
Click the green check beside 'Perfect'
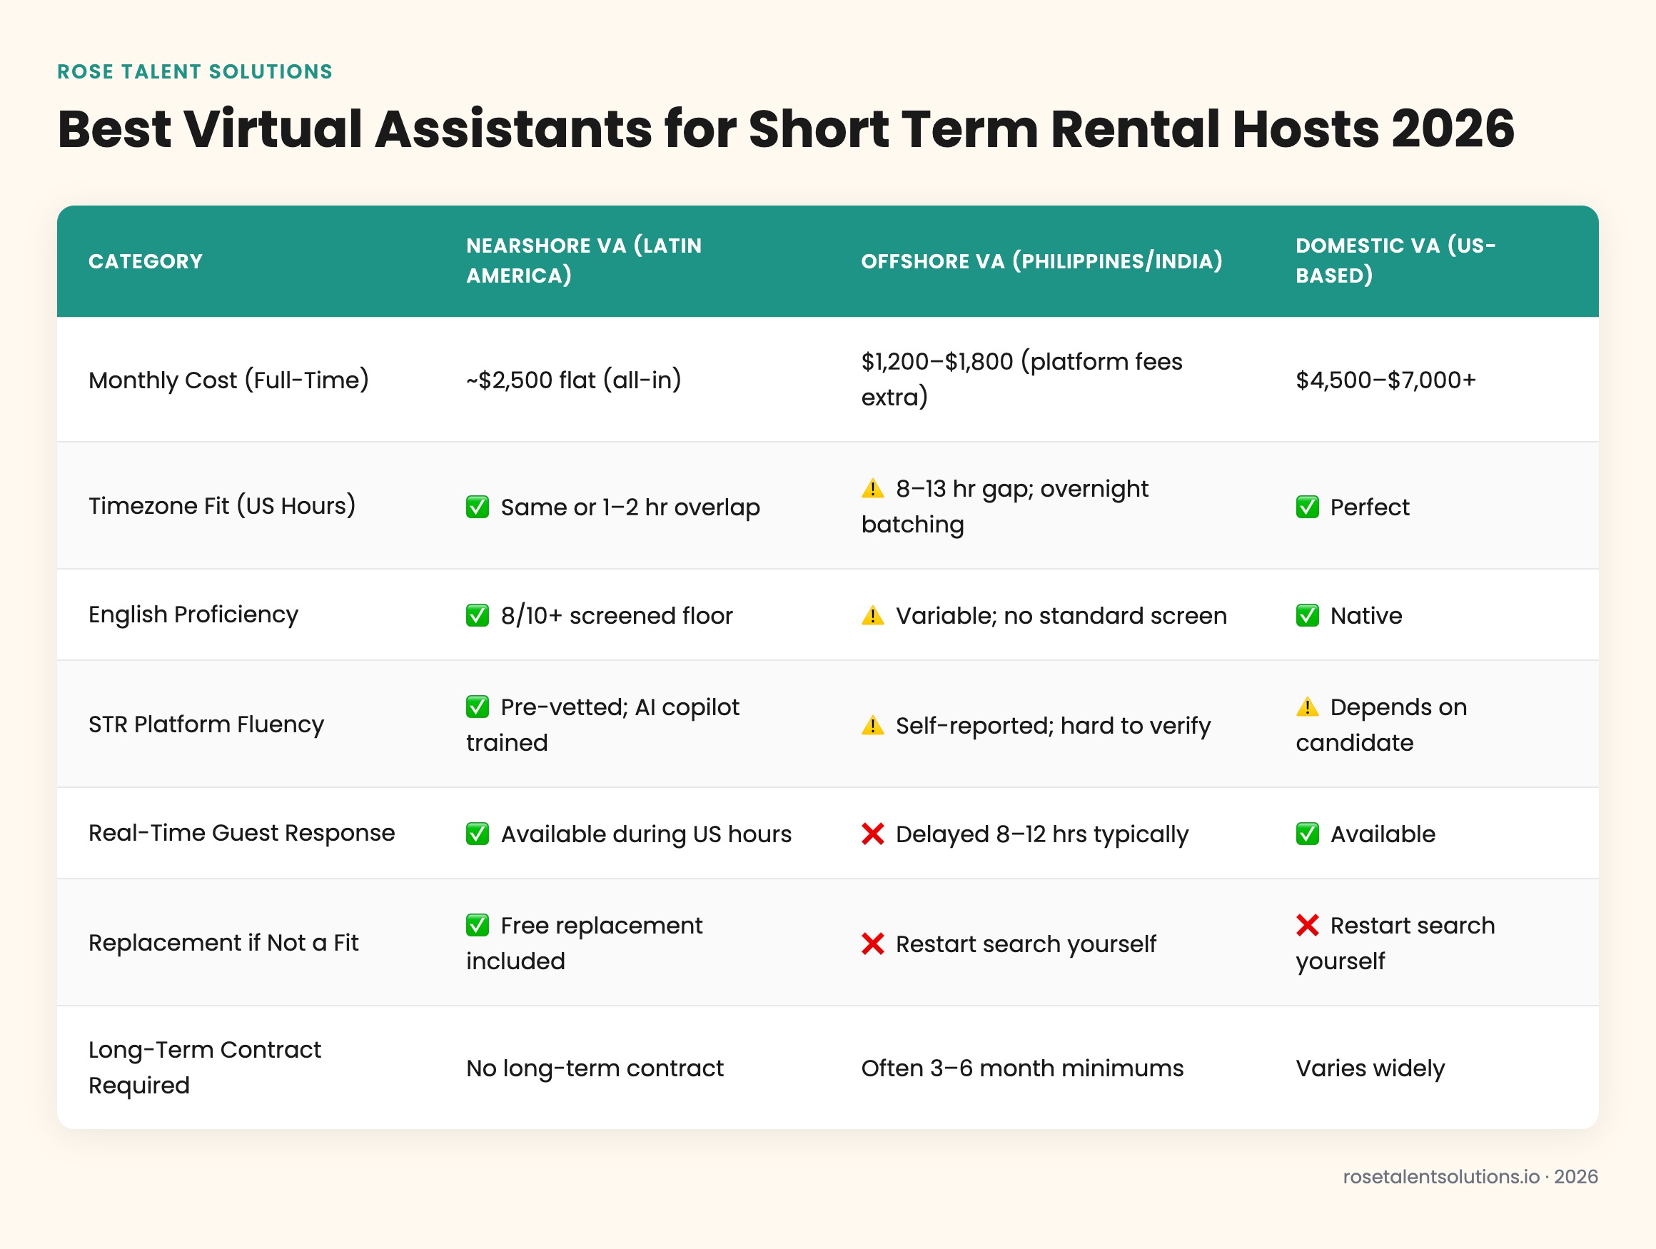click(x=1307, y=507)
